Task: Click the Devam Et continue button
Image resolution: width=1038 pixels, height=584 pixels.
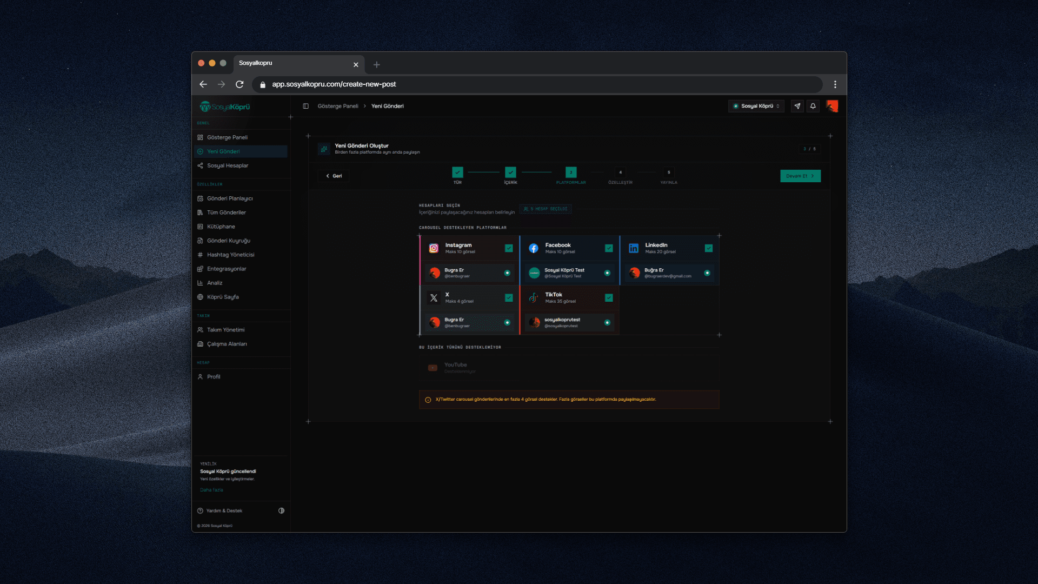Action: 800,176
